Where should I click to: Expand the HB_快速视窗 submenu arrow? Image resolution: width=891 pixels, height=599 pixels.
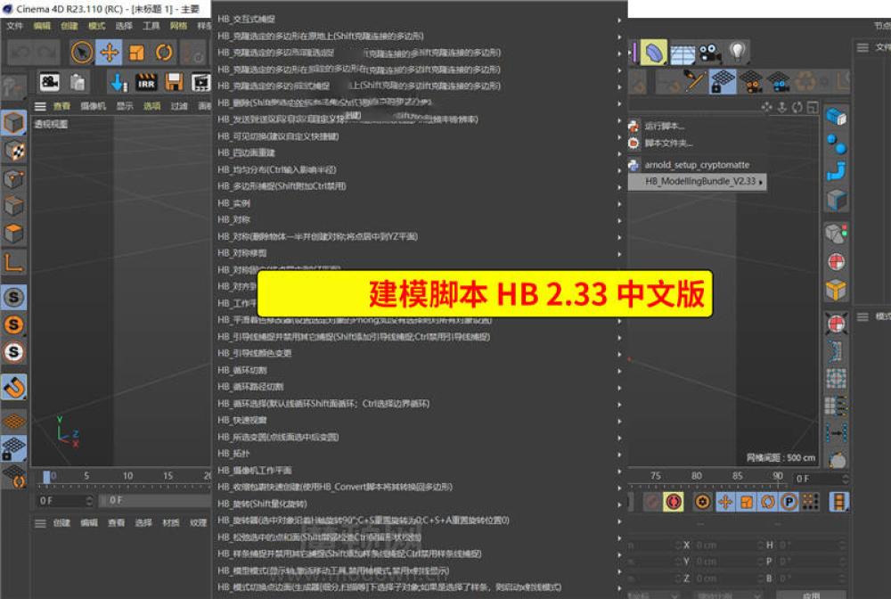pyautogui.click(x=619, y=421)
